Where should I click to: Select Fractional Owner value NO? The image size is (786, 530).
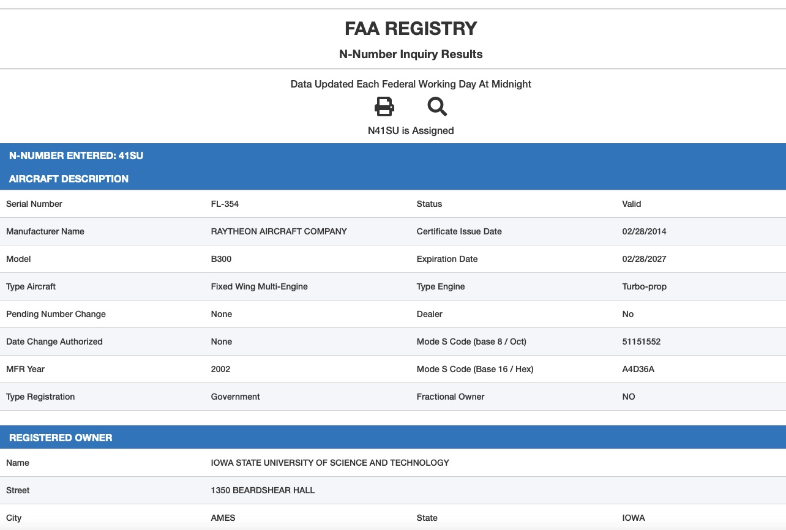click(x=629, y=397)
